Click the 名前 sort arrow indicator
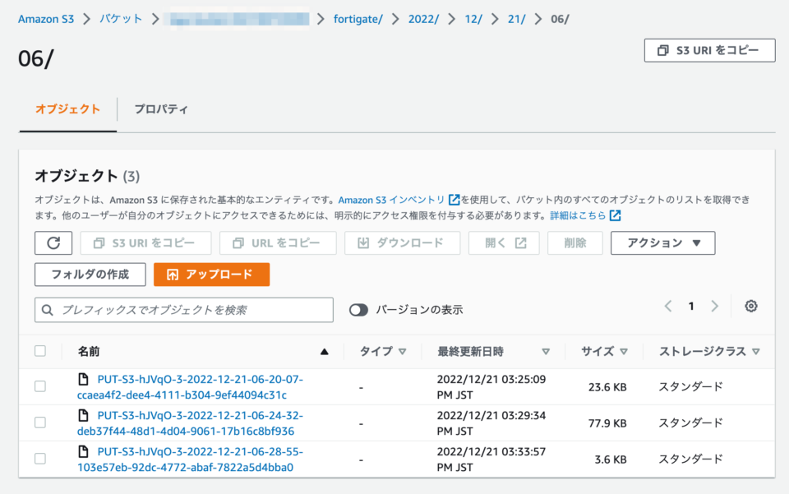The height and width of the screenshot is (494, 789). [324, 351]
